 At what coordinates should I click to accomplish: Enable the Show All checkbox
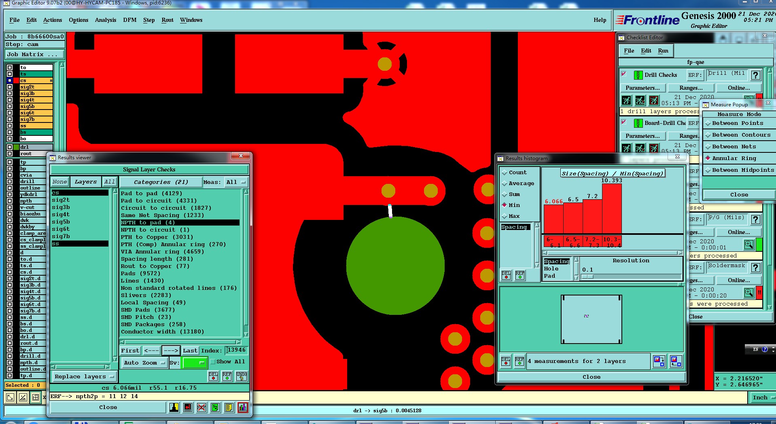(x=213, y=362)
